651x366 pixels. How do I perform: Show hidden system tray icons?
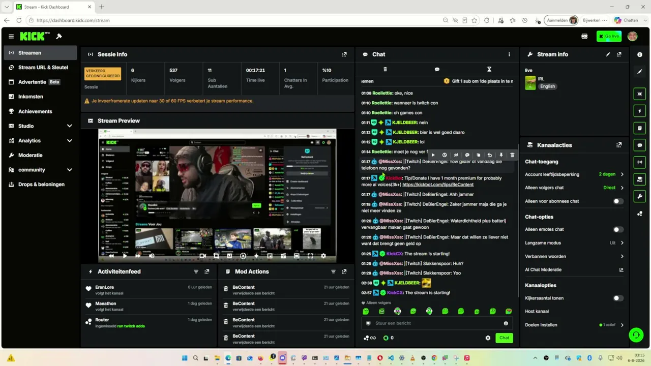pyautogui.click(x=535, y=358)
